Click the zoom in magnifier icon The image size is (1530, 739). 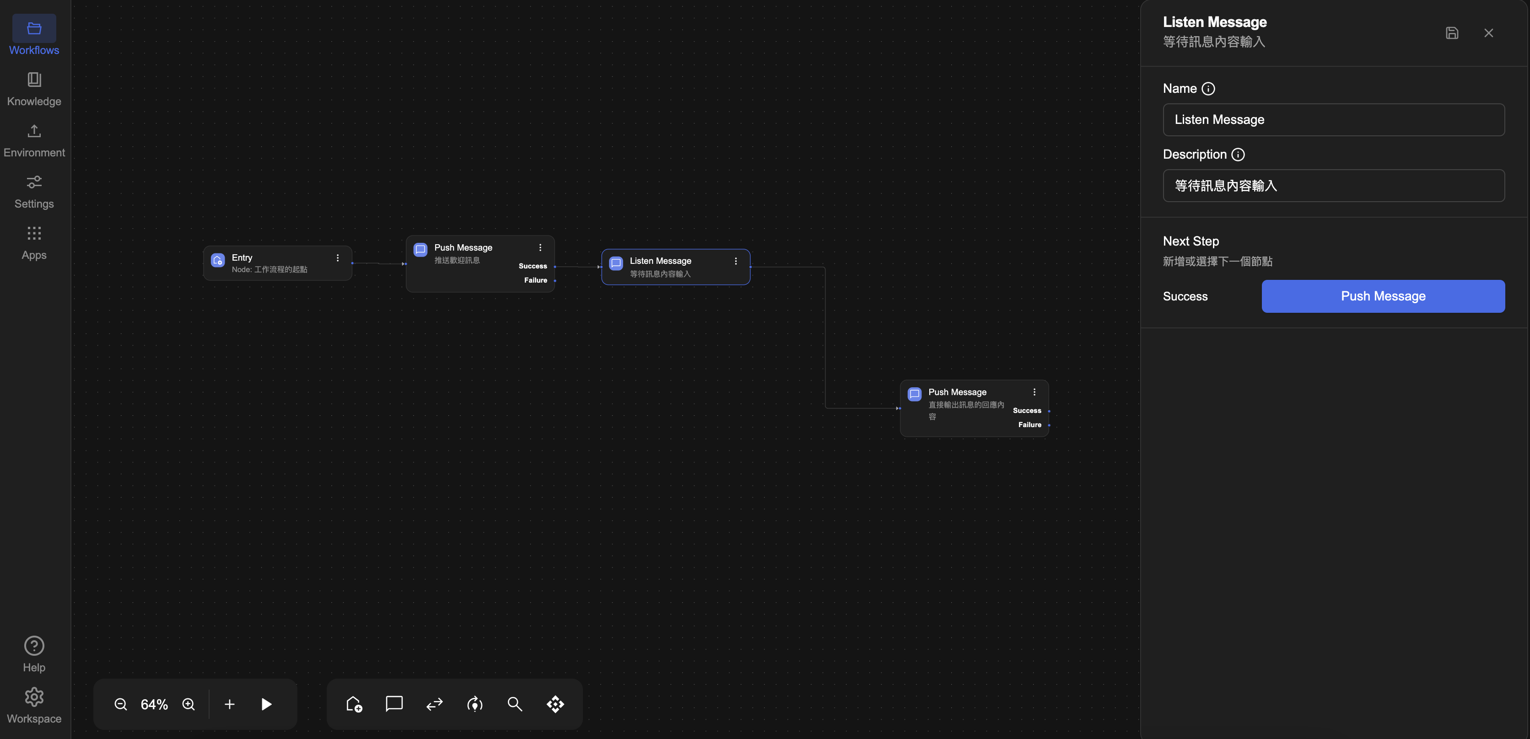pos(189,704)
